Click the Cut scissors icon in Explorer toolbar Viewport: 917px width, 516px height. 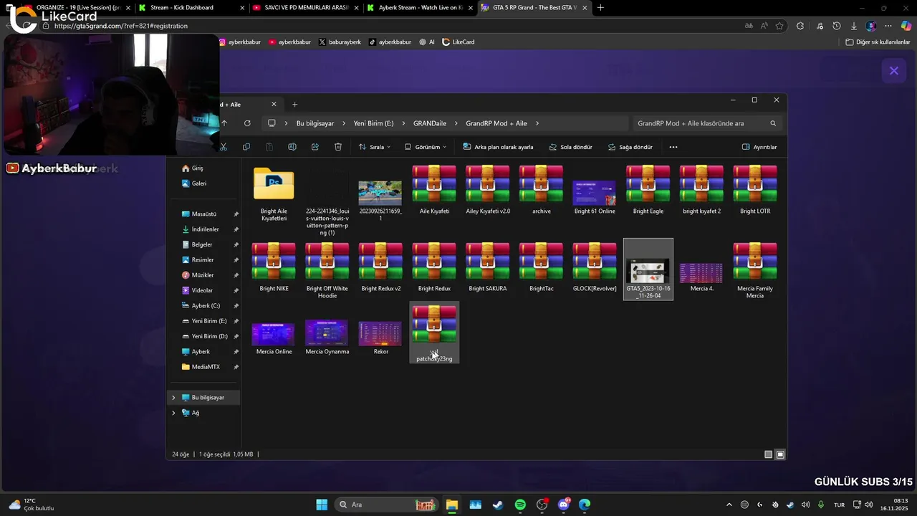coord(224,147)
